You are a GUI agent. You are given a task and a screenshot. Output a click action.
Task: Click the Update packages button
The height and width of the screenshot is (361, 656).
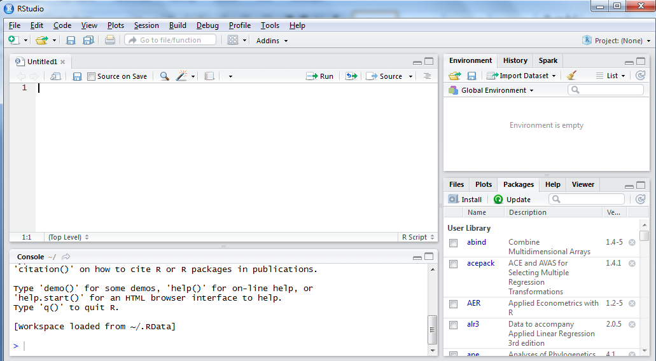(512, 200)
